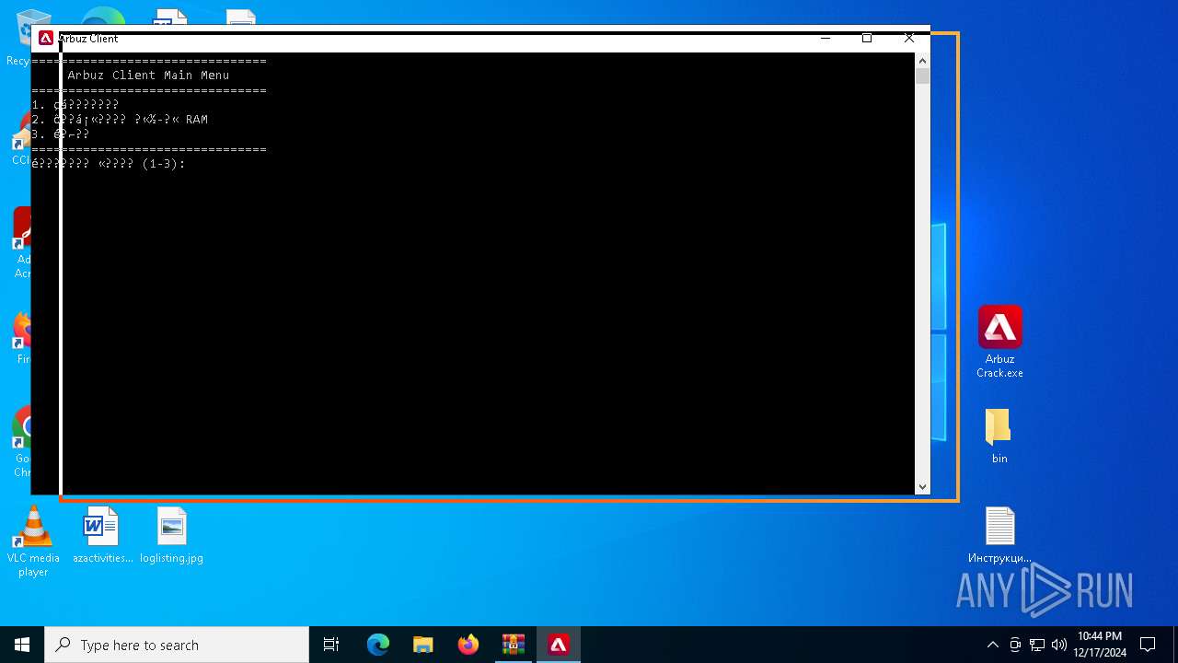Open the bin folder on desktop
Screen dimensions: 1178x663
tap(999, 436)
